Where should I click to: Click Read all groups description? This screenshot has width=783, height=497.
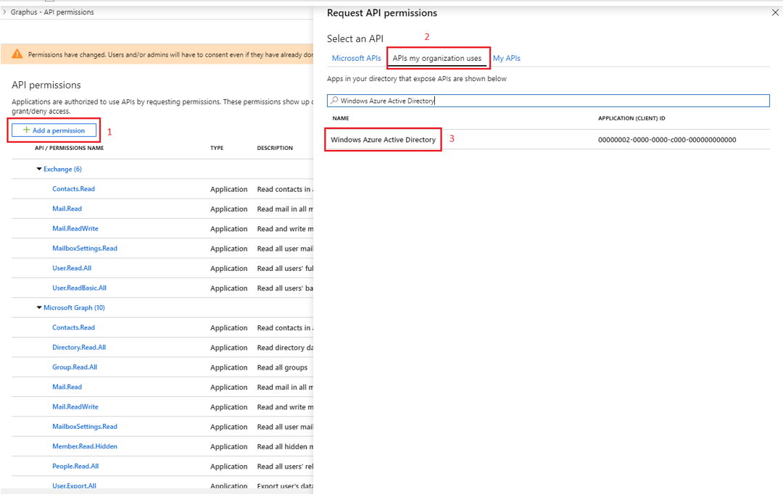[282, 367]
